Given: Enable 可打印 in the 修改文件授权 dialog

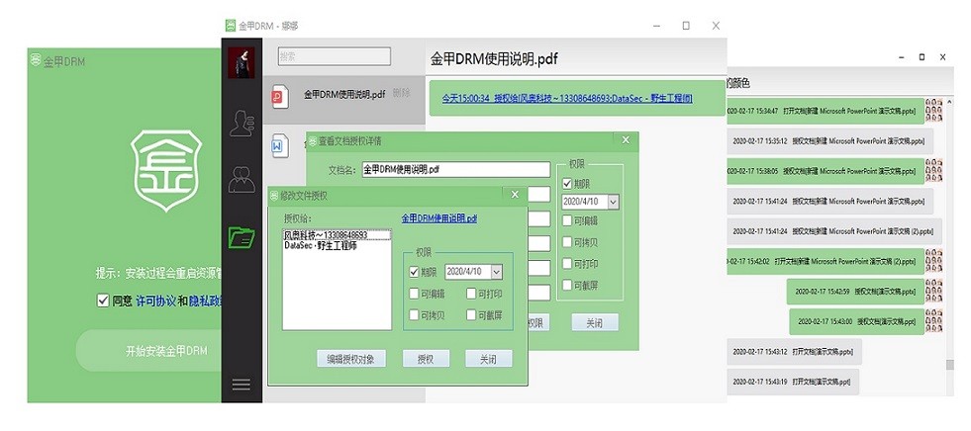Looking at the screenshot, I should click(x=469, y=294).
